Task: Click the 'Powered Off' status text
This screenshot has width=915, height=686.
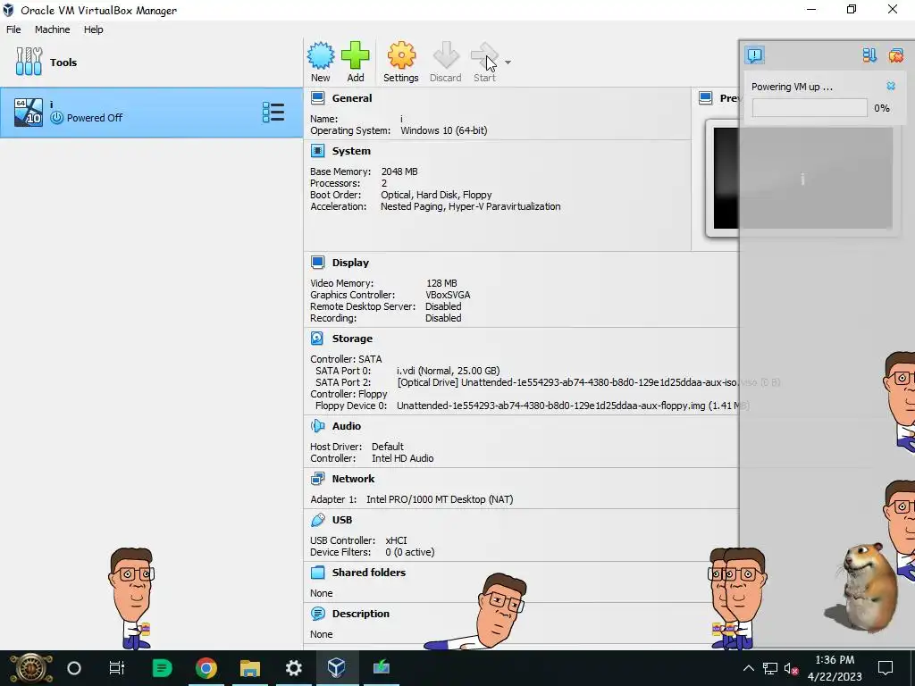Action: 95,118
